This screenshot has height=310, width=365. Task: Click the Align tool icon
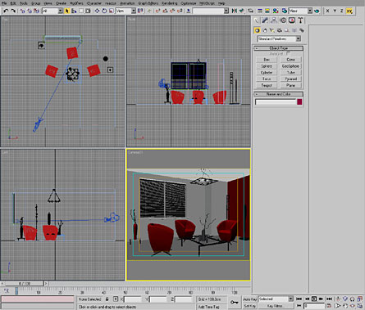coord(241,11)
